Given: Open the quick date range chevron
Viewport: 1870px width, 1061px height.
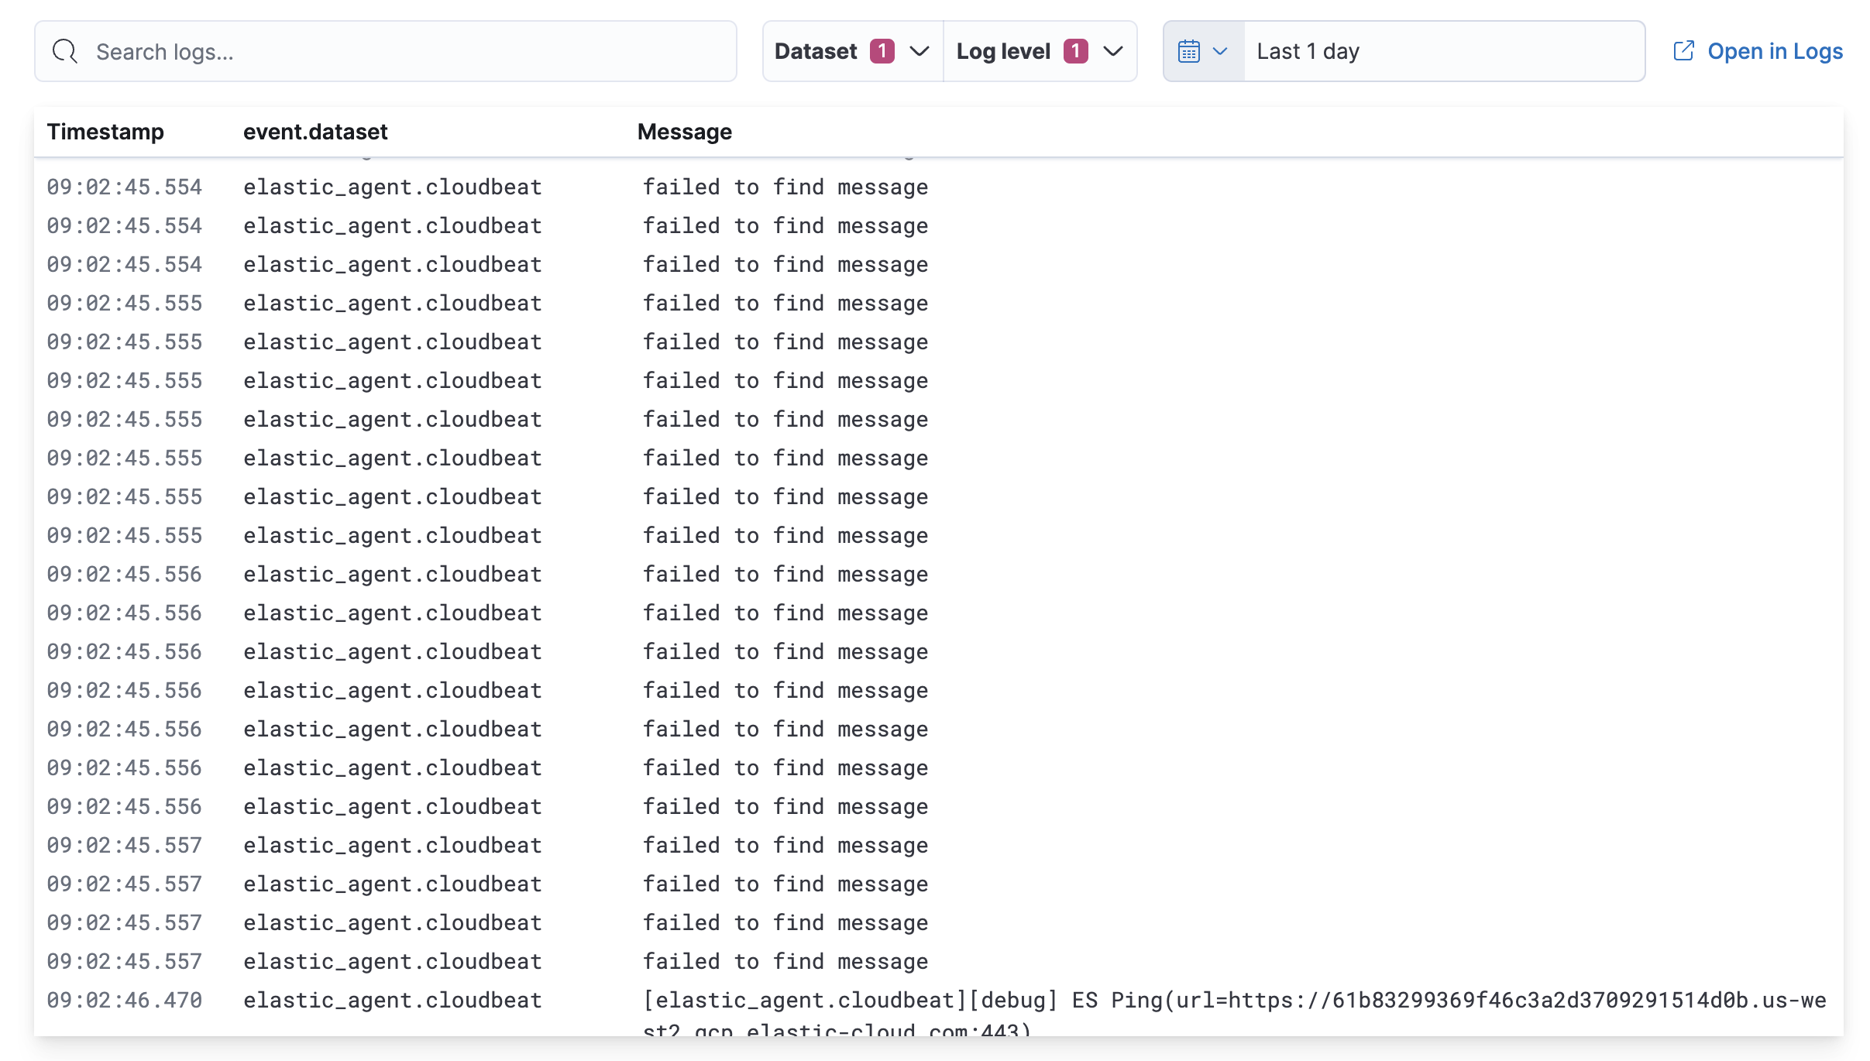Looking at the screenshot, I should click(x=1222, y=51).
